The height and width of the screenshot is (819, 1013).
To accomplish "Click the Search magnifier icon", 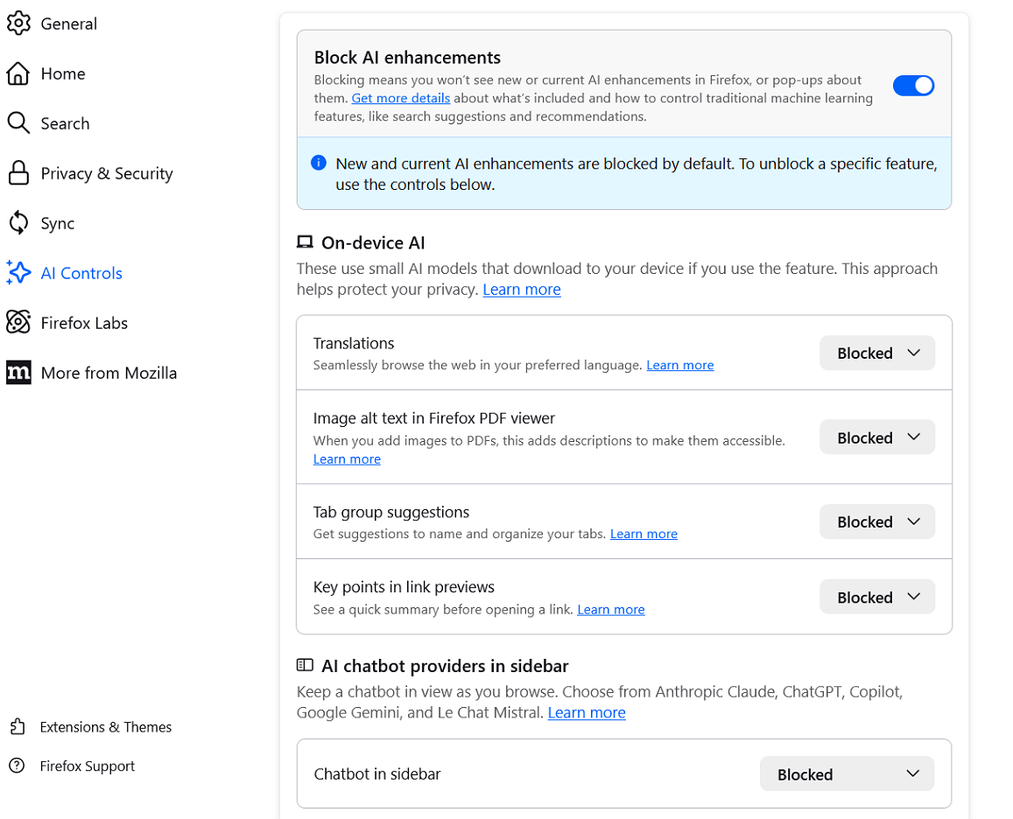I will (18, 123).
